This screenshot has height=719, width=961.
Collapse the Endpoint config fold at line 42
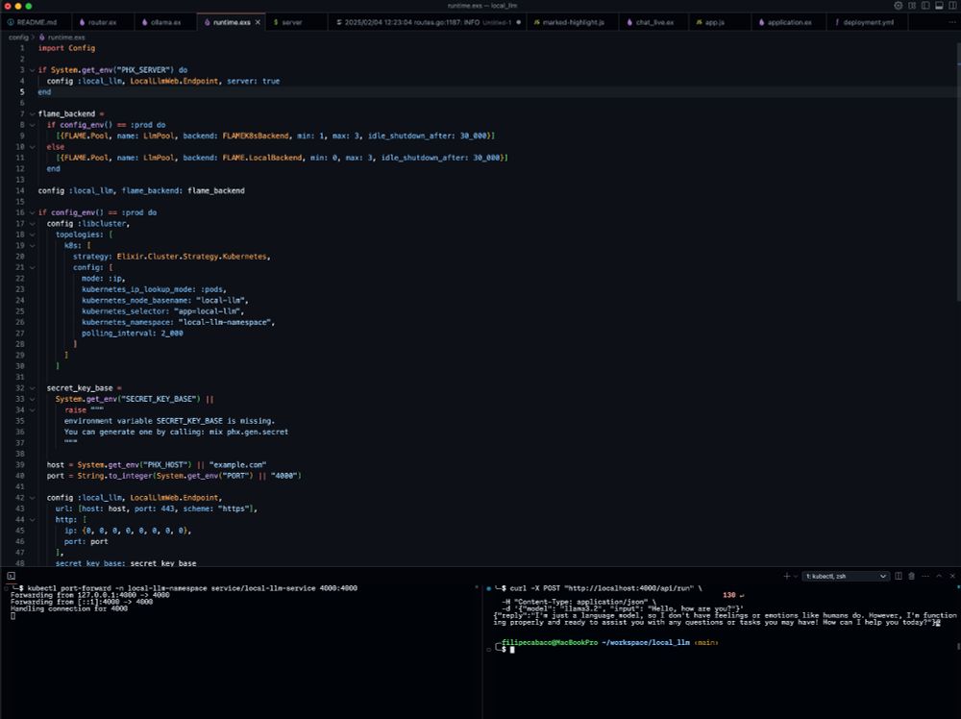click(x=32, y=498)
